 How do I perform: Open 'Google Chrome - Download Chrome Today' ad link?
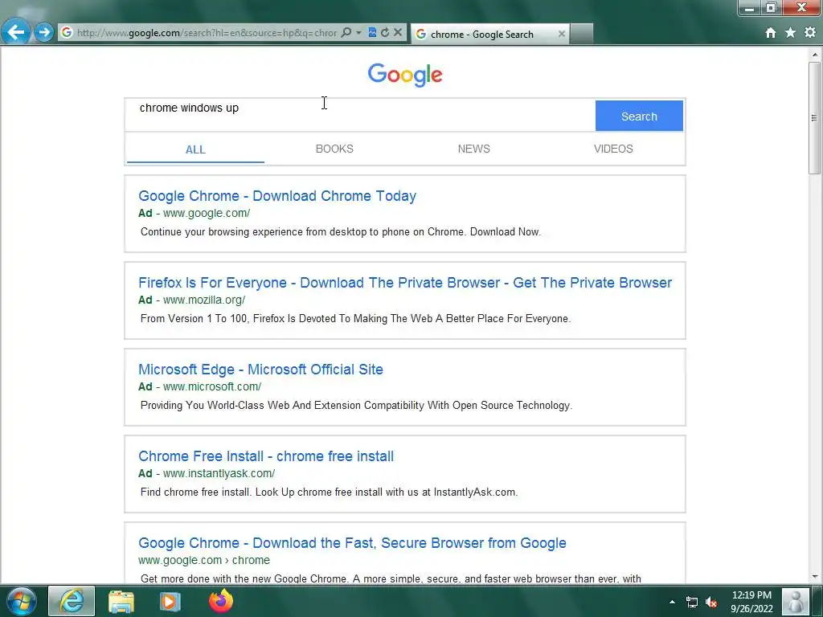click(277, 196)
